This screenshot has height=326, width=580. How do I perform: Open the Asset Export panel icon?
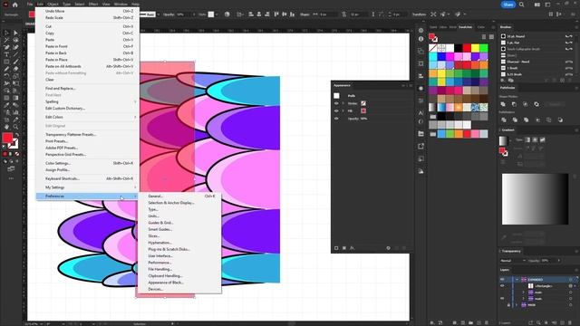pyautogui.click(x=420, y=147)
